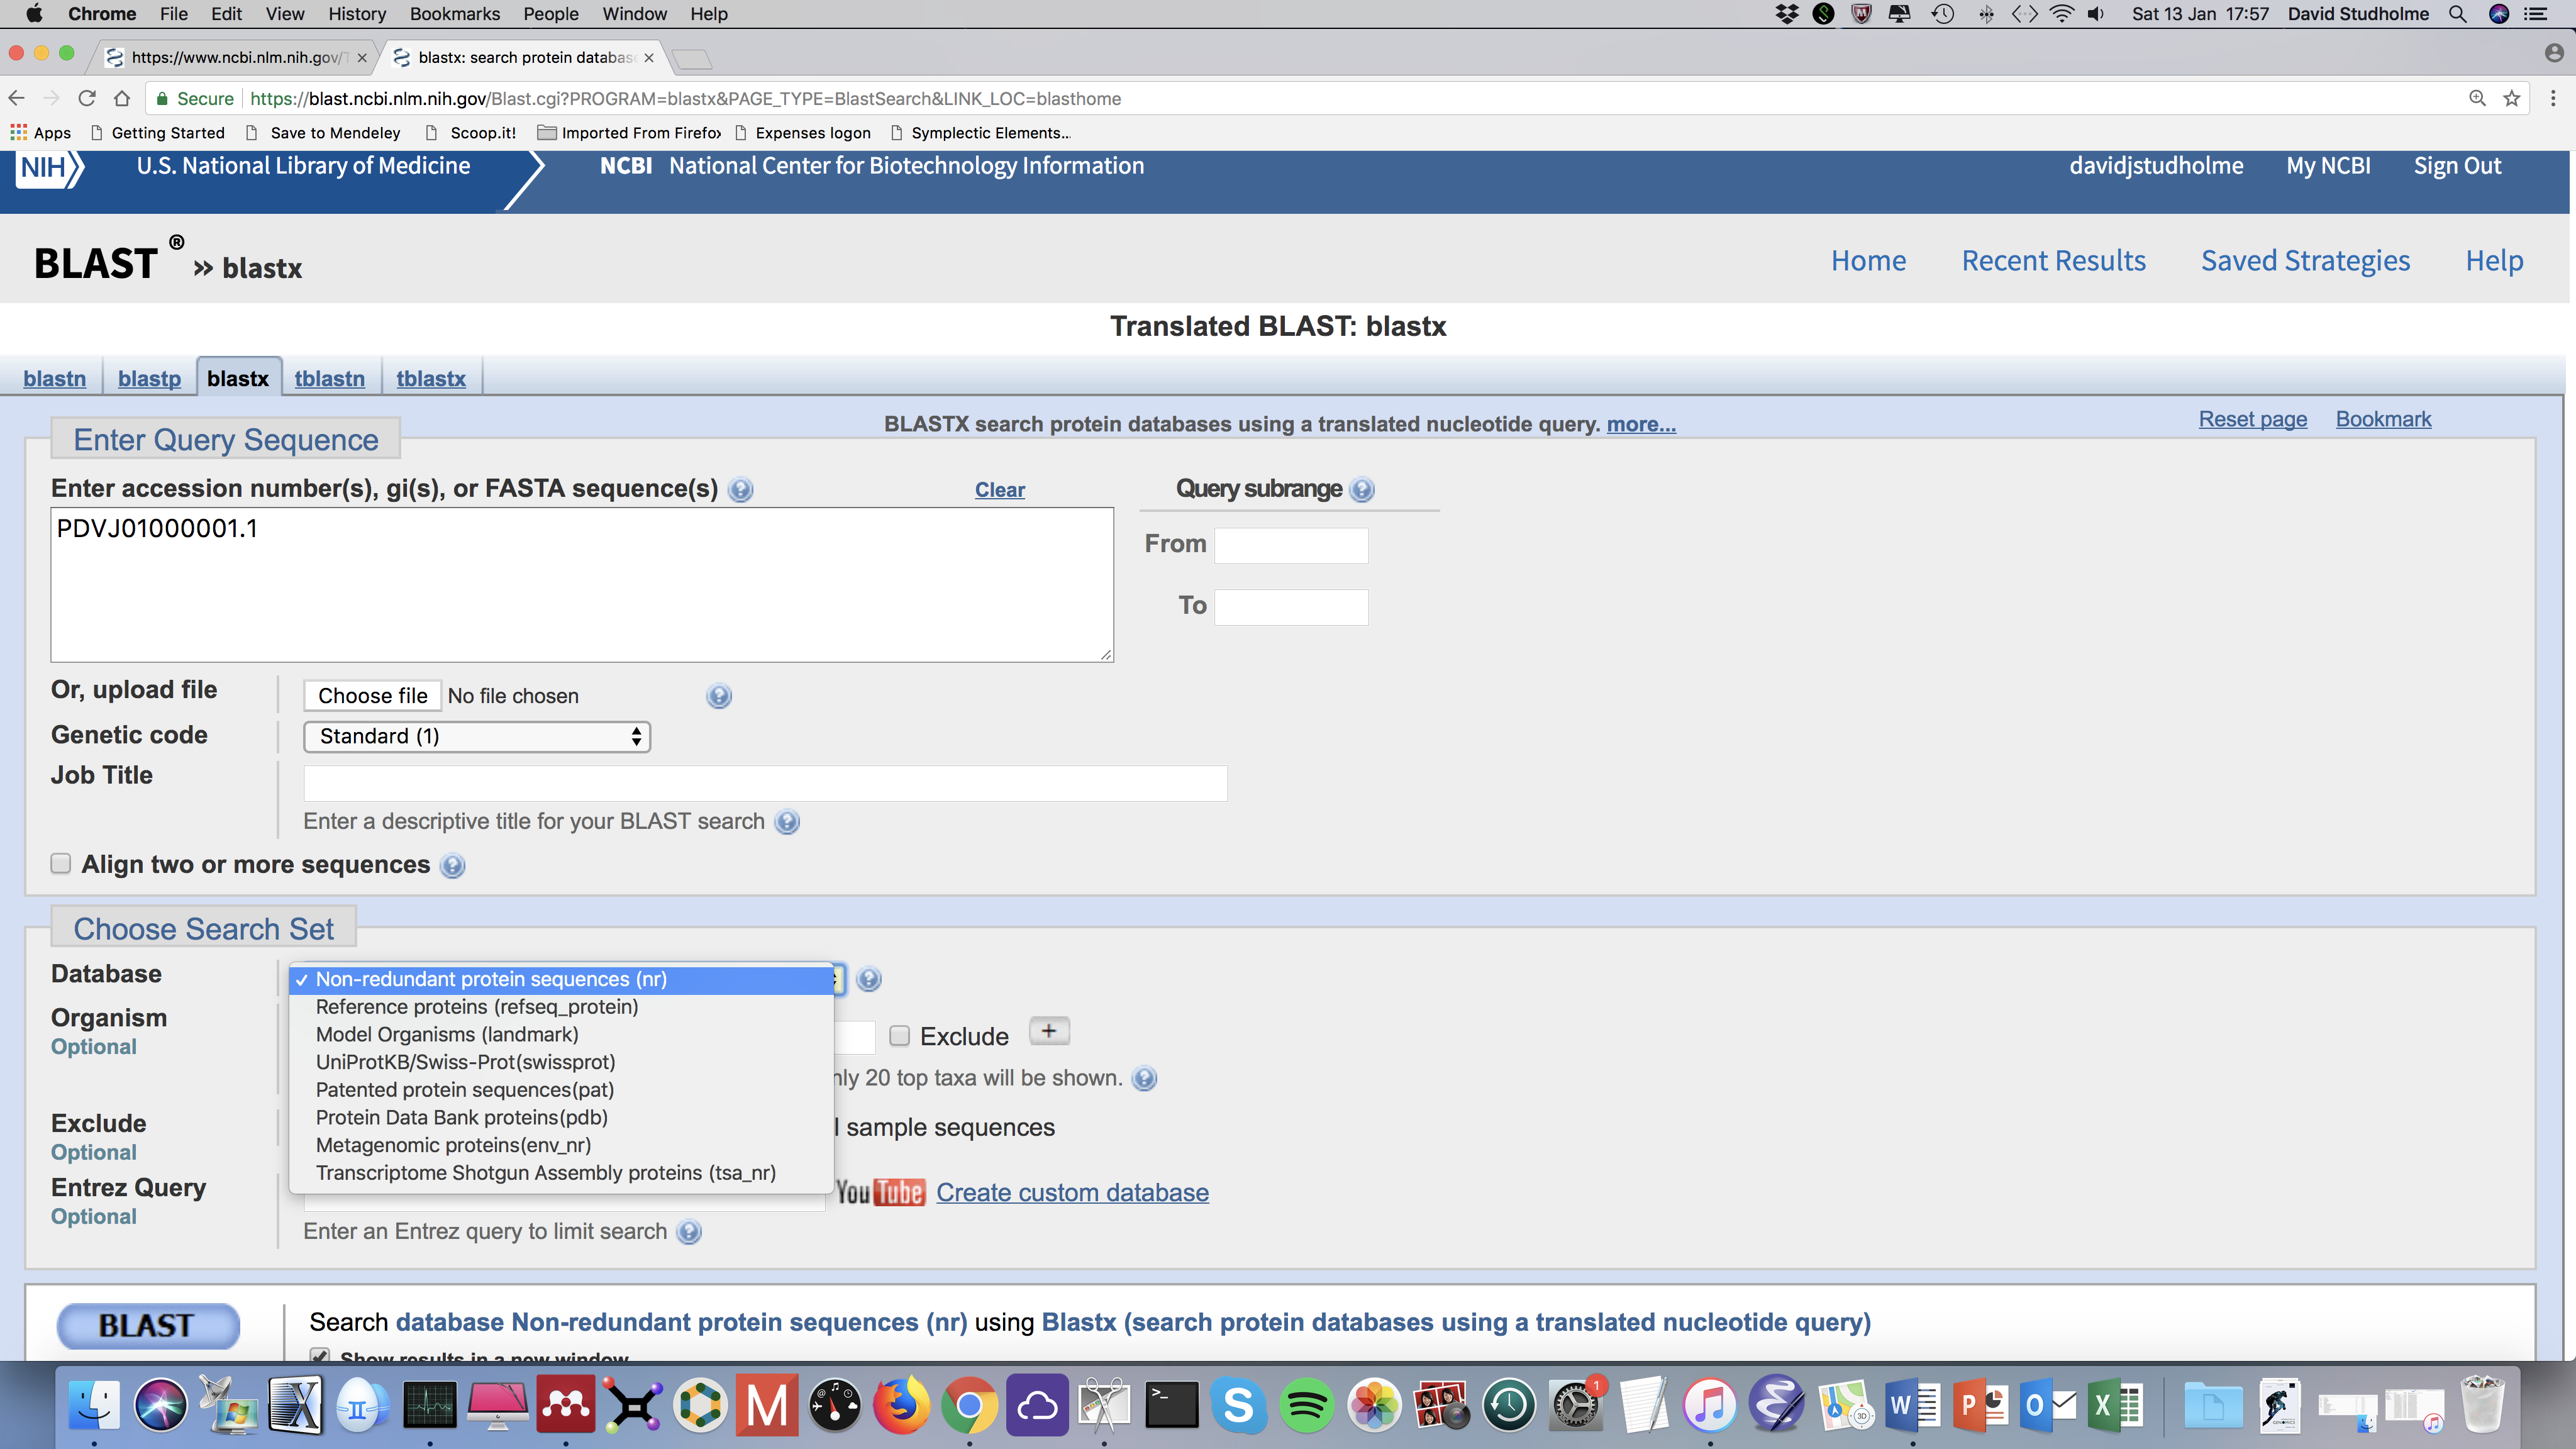The height and width of the screenshot is (1449, 2576).
Task: Click the Clear link above query box
Action: coord(999,490)
